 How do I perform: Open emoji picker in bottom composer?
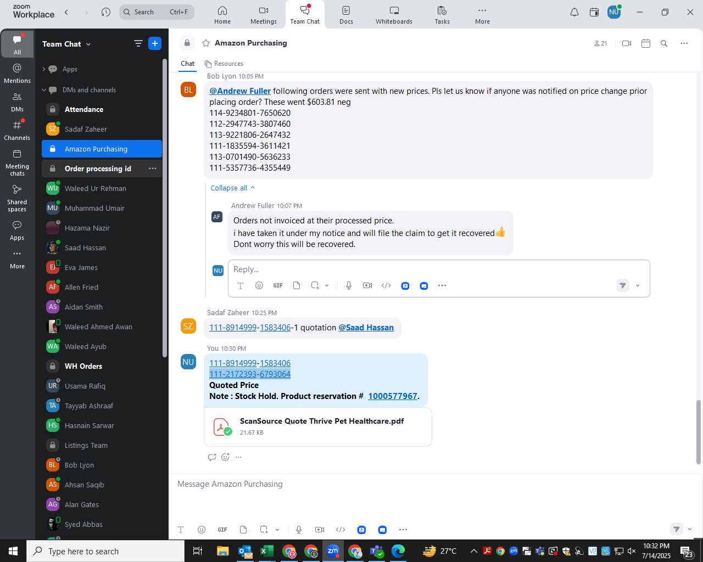point(202,530)
